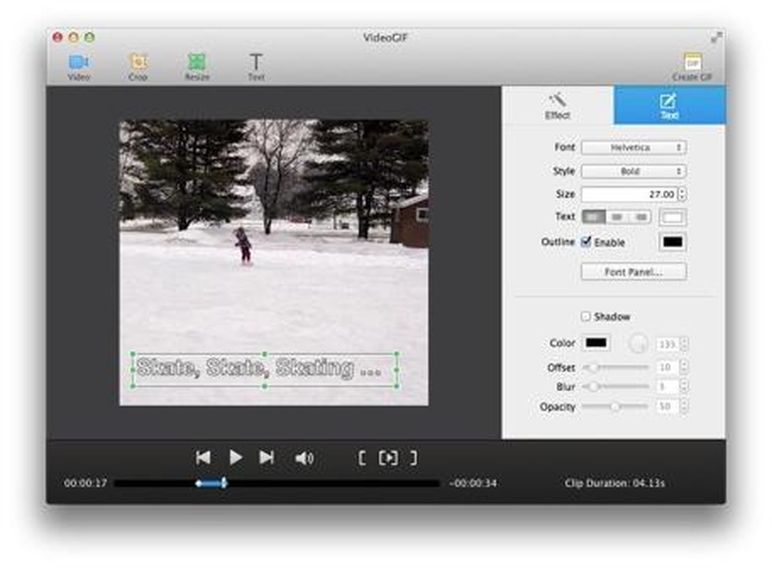Toggle the Outline Enable checkbox
The height and width of the screenshot is (568, 772).
pos(586,241)
